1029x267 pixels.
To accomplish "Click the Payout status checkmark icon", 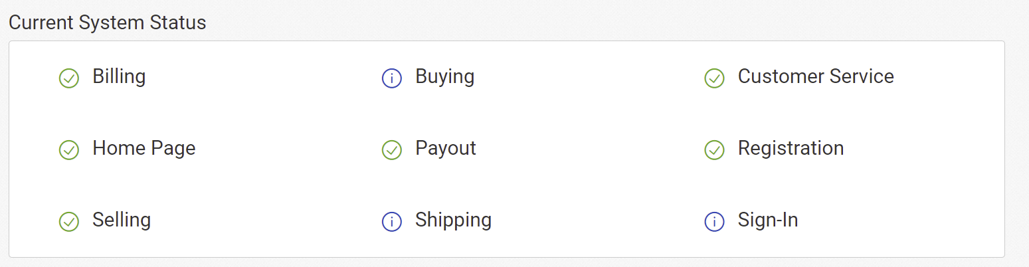I will 392,150.
